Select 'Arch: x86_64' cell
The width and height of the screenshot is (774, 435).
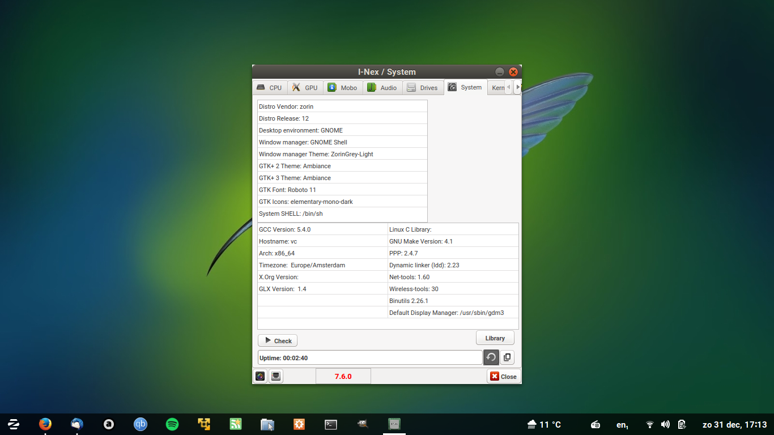[322, 253]
